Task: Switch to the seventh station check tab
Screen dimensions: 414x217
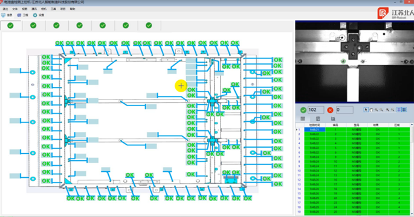Action: [x=149, y=25]
